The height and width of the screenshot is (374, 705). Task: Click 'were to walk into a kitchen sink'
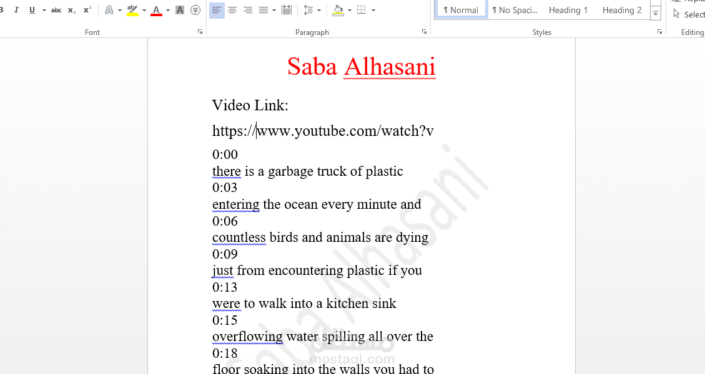[x=304, y=304]
